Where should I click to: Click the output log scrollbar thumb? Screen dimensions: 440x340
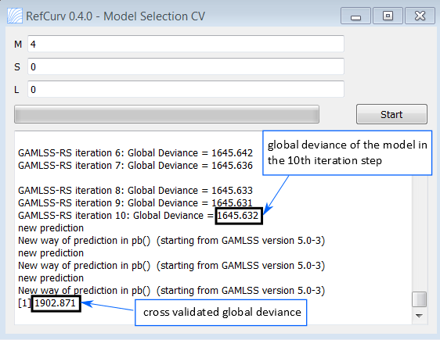(419, 299)
